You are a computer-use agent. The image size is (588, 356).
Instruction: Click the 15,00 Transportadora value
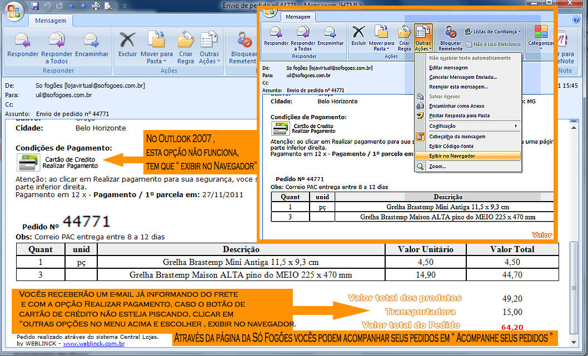[x=512, y=312]
